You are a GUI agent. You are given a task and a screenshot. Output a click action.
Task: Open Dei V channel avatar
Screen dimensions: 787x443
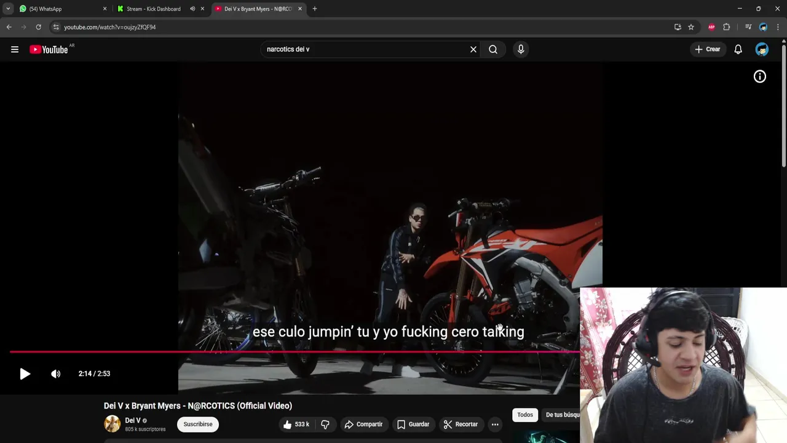pos(113,424)
